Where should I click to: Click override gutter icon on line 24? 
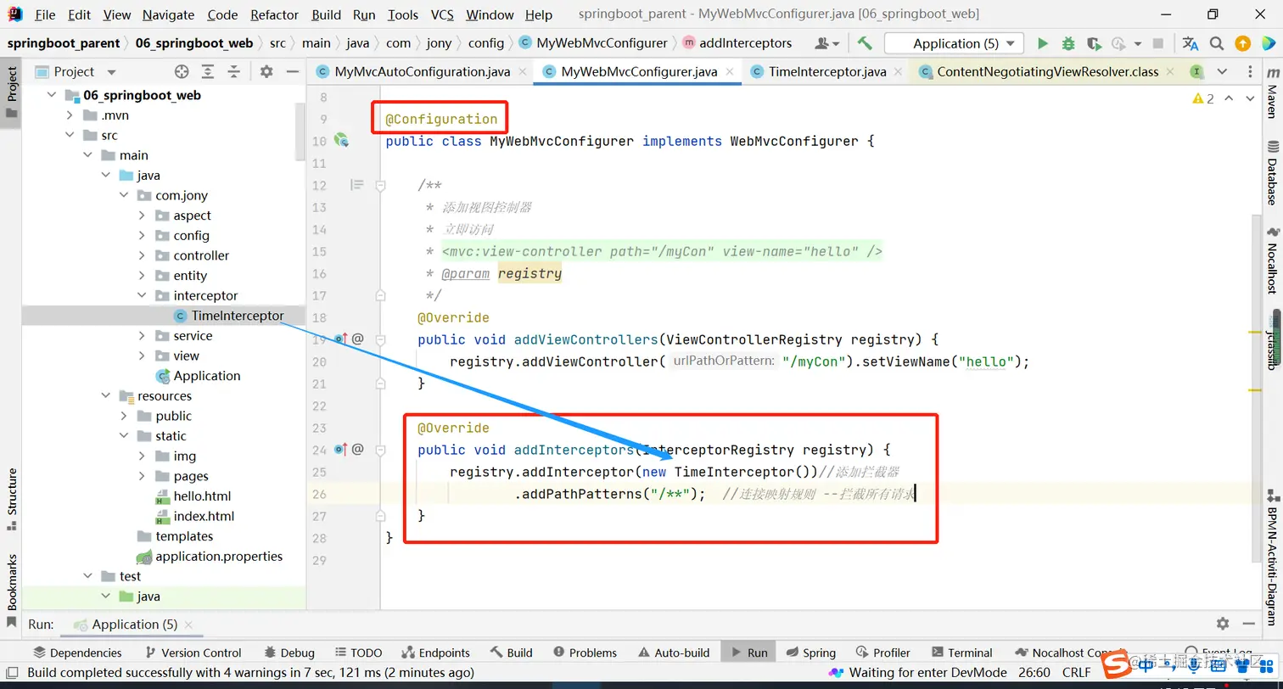[x=341, y=449]
